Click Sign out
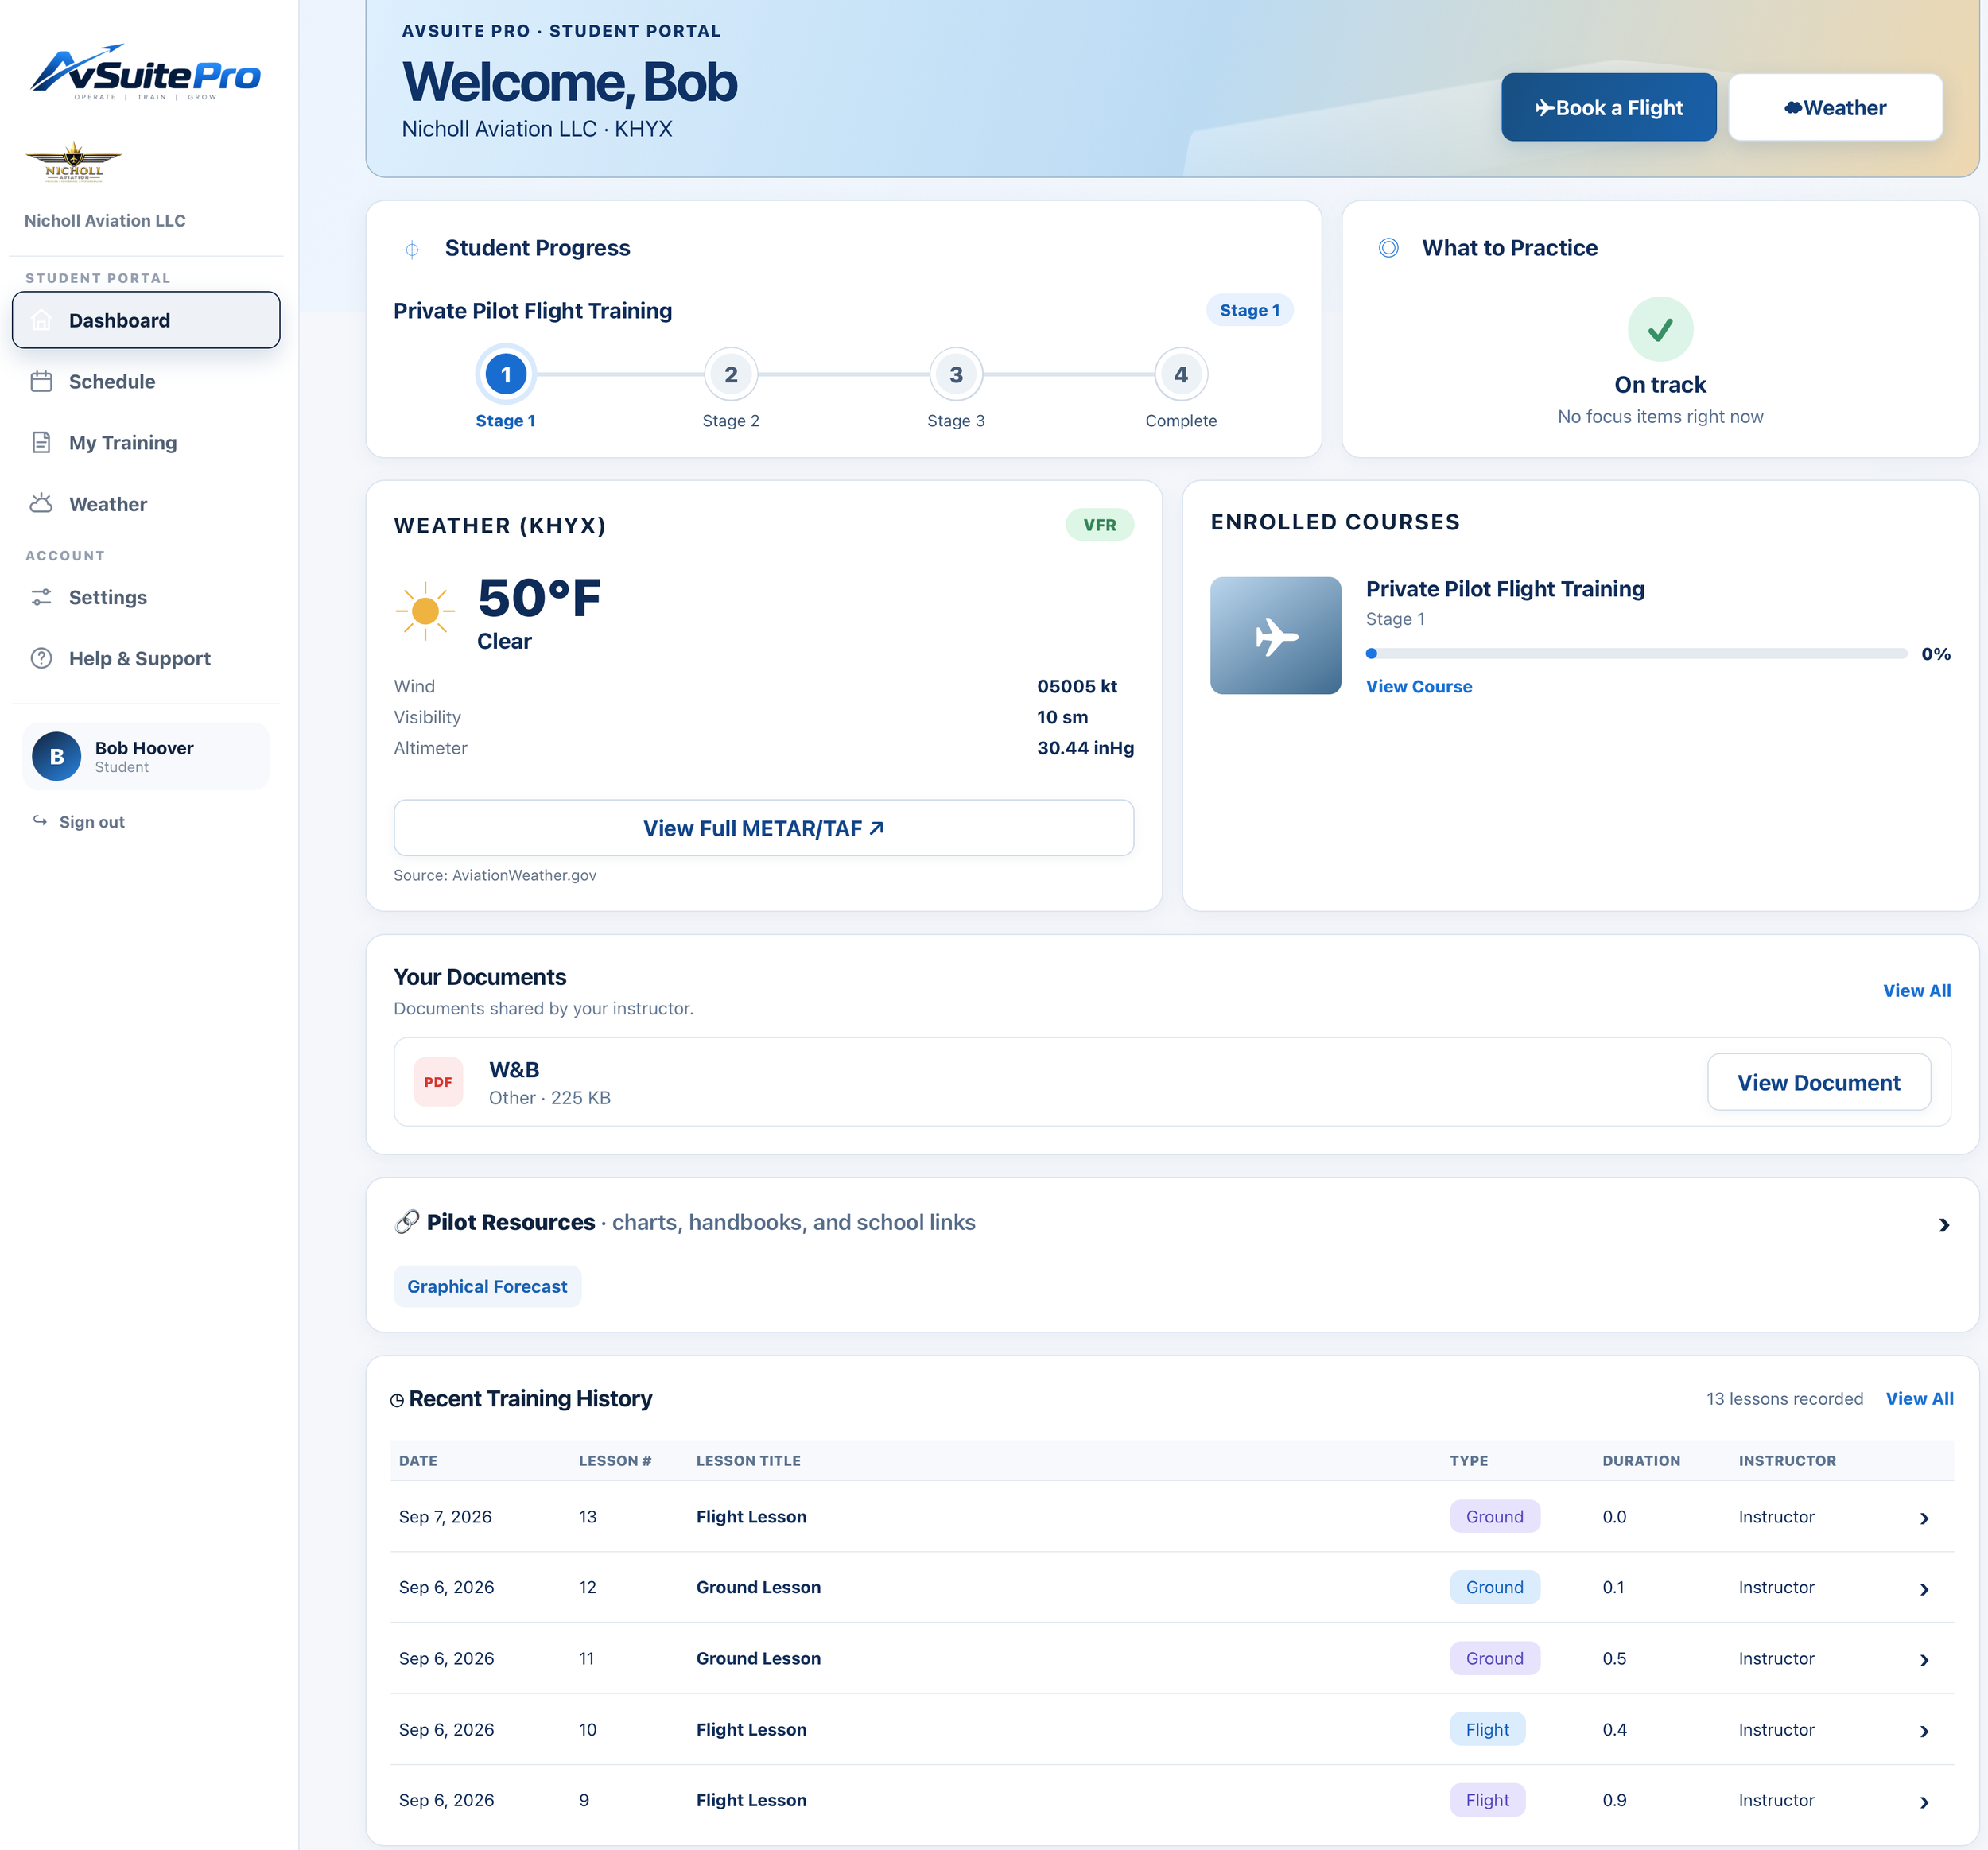The height and width of the screenshot is (1850, 1988). 92,821
